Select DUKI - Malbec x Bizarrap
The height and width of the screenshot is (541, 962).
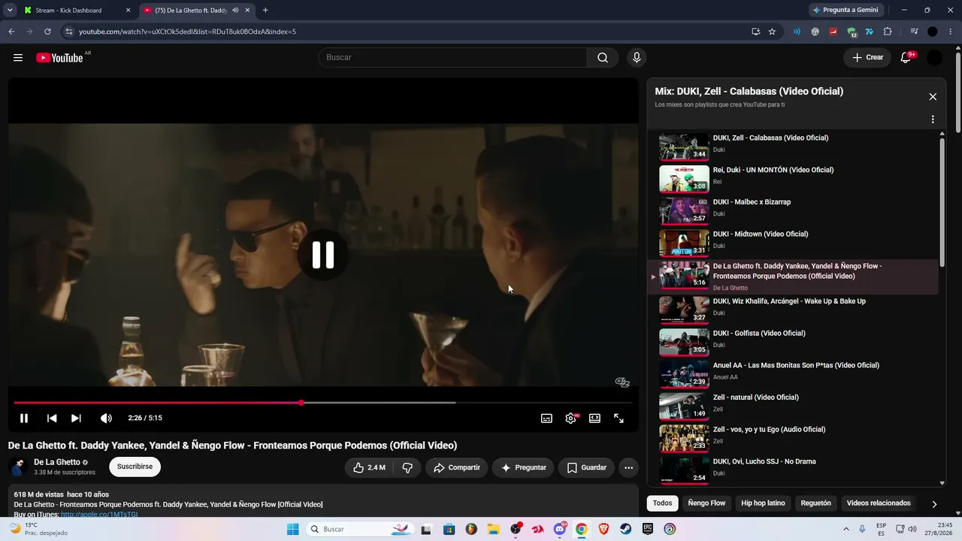794,210
